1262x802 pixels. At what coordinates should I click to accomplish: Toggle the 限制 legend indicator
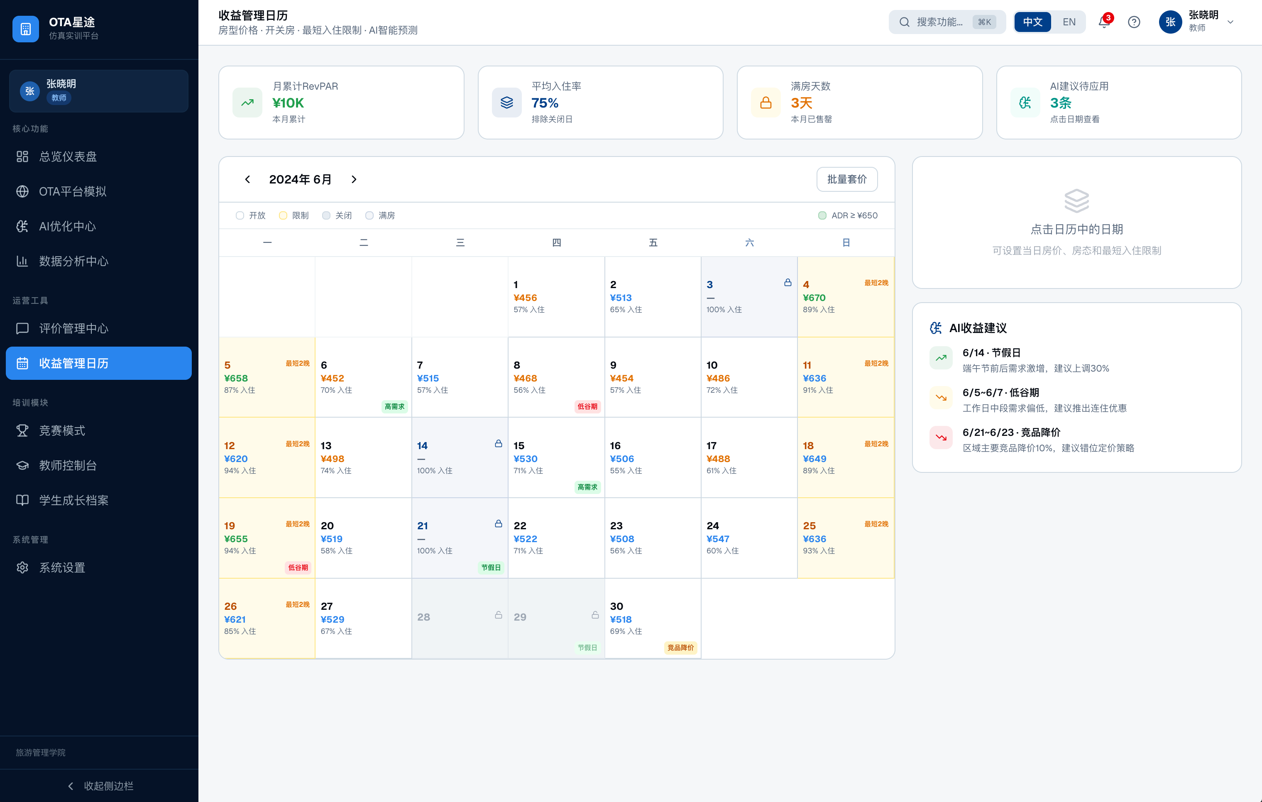point(283,215)
